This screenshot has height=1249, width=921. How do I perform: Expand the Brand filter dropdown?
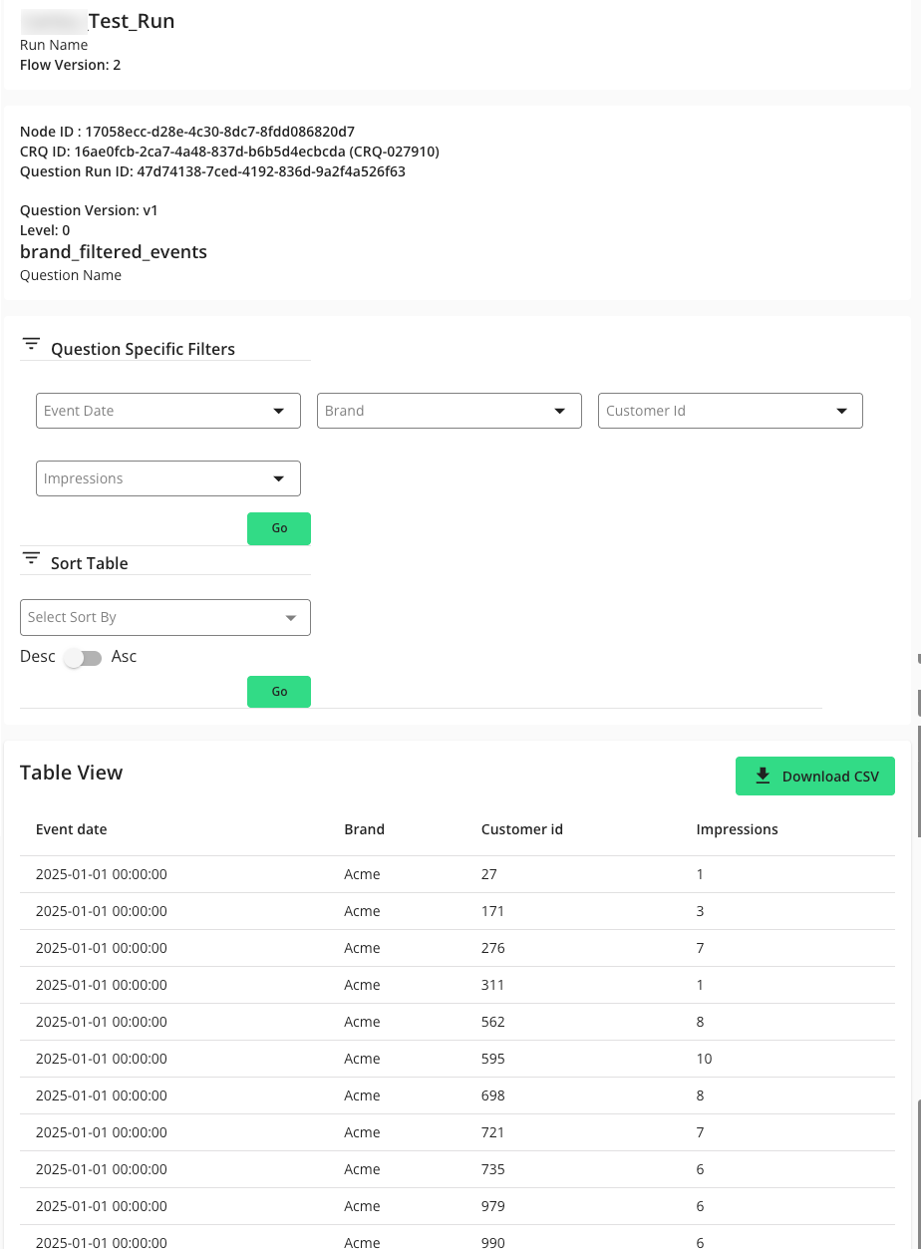click(x=449, y=411)
